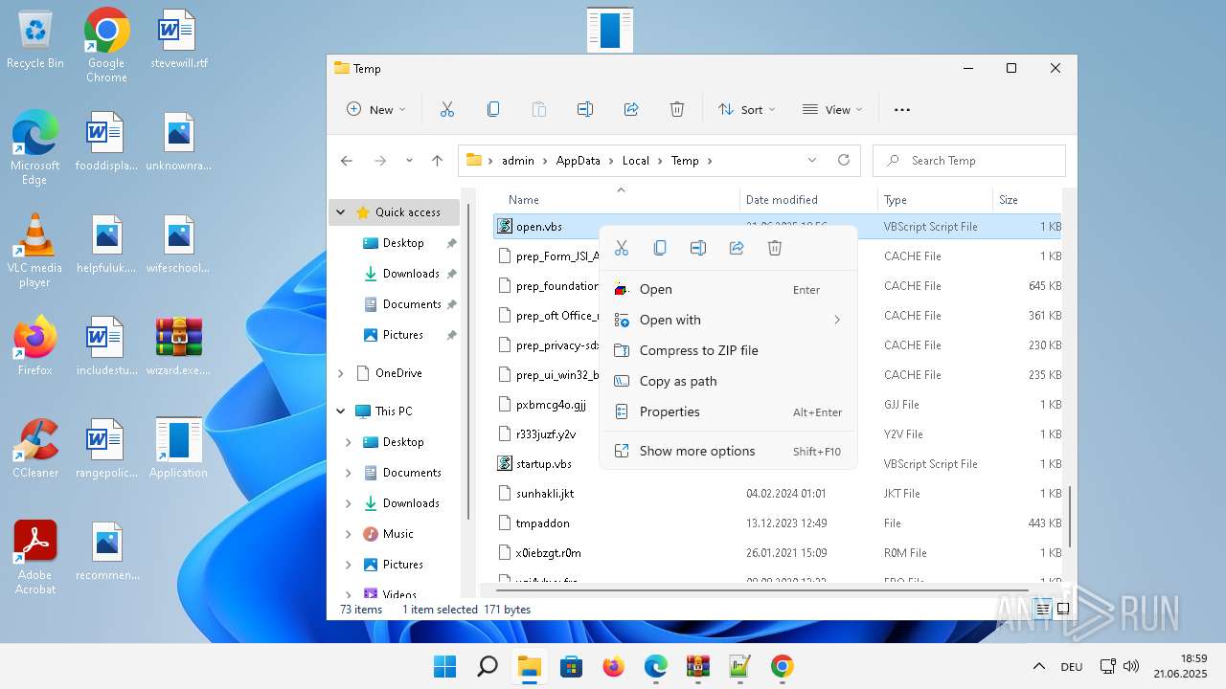Choose Open in context menu
This screenshot has width=1226, height=689.
coord(728,289)
